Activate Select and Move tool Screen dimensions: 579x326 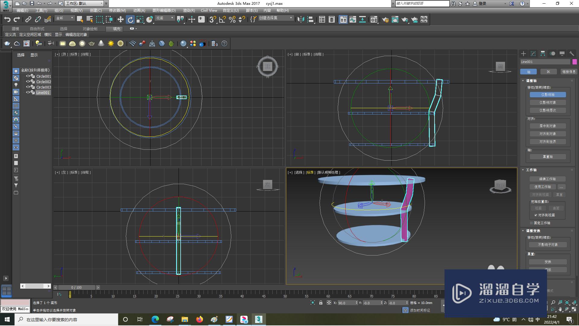[x=120, y=20]
